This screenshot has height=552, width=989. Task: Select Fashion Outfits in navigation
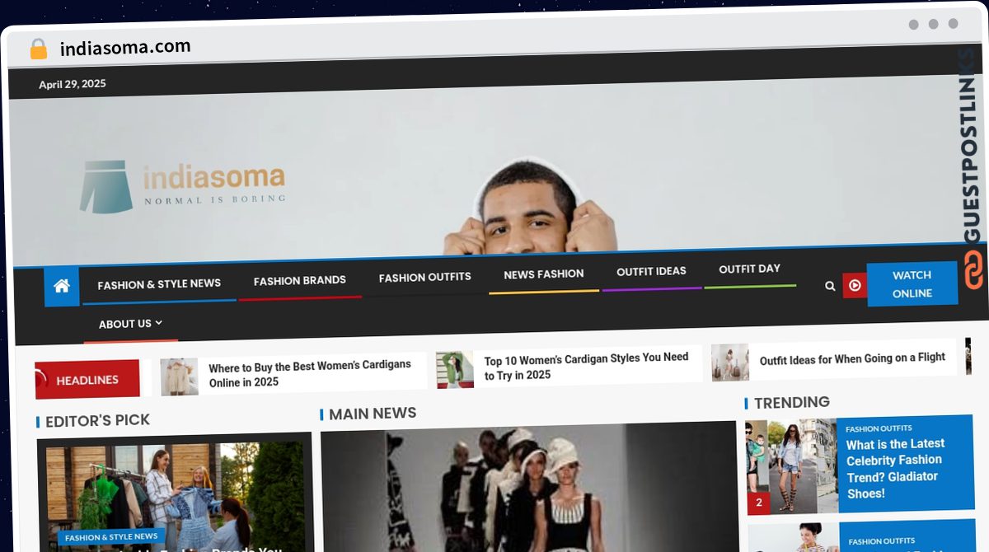pos(424,278)
